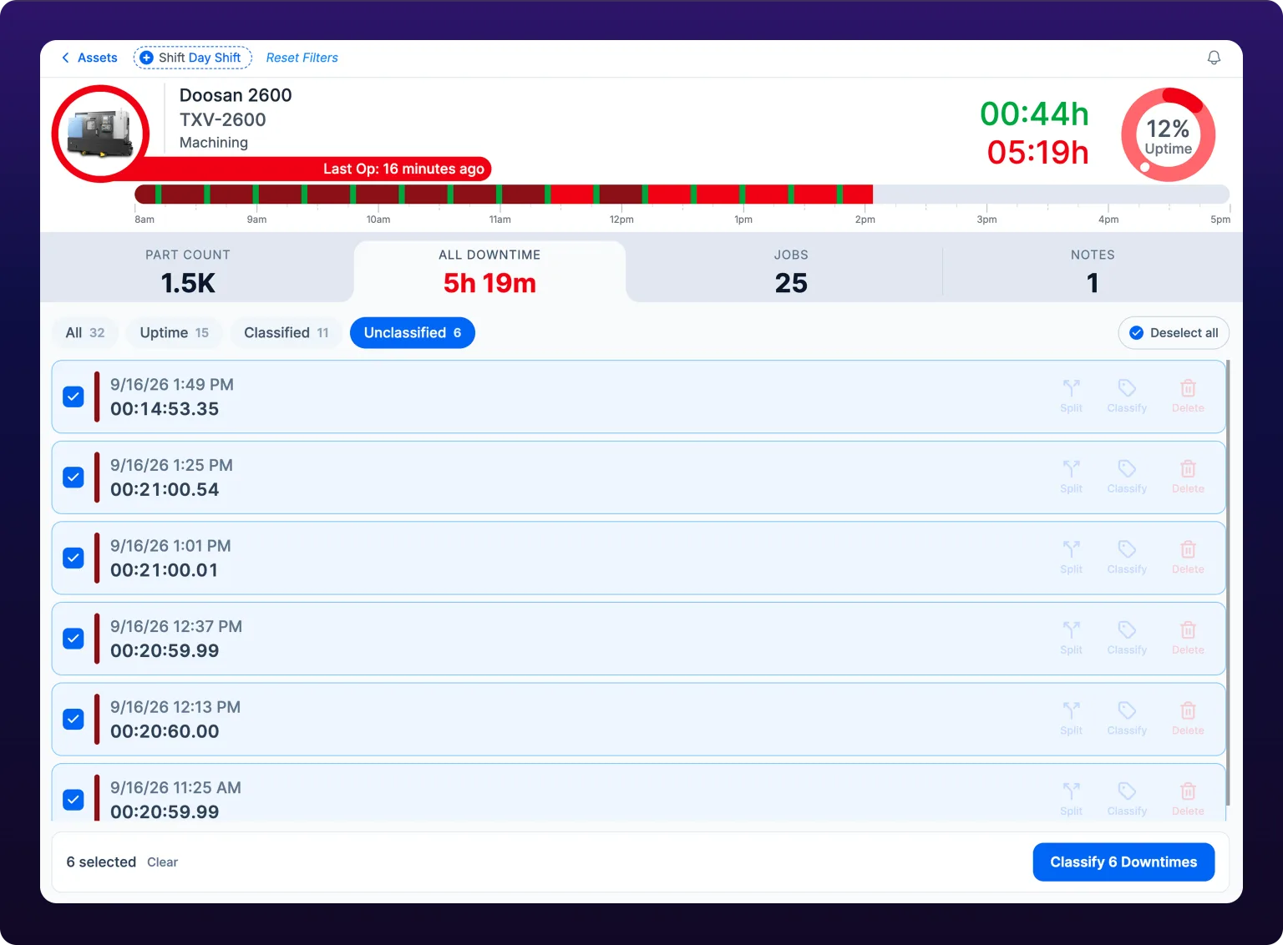Screen dimensions: 1283x945
Task: Open the notifications bell
Action: click(x=1214, y=58)
